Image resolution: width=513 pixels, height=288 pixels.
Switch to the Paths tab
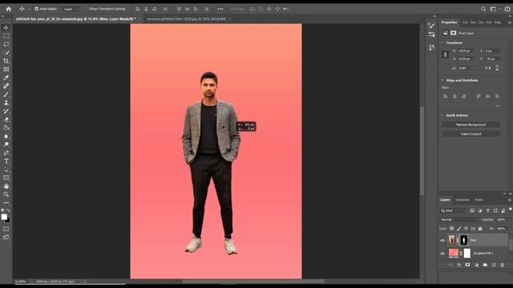point(479,200)
